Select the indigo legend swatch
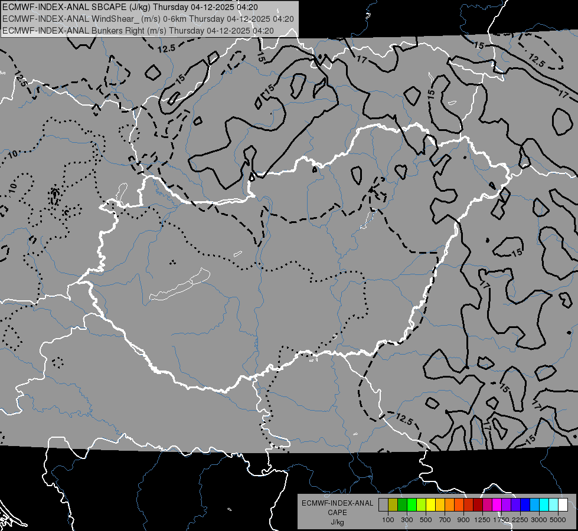Viewport: 578px width, 531px height. point(516,505)
